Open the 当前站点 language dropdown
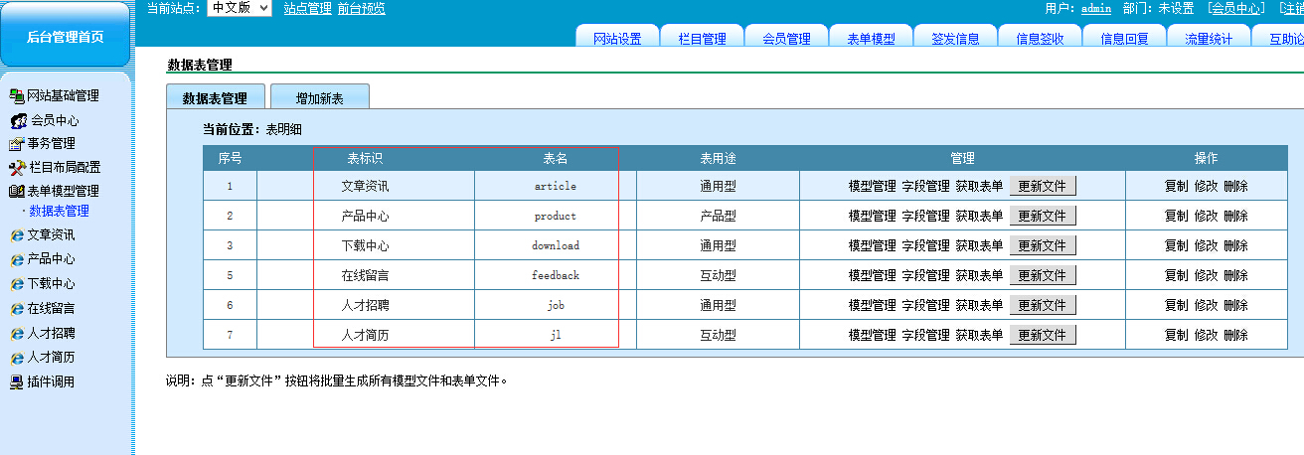 point(239,8)
